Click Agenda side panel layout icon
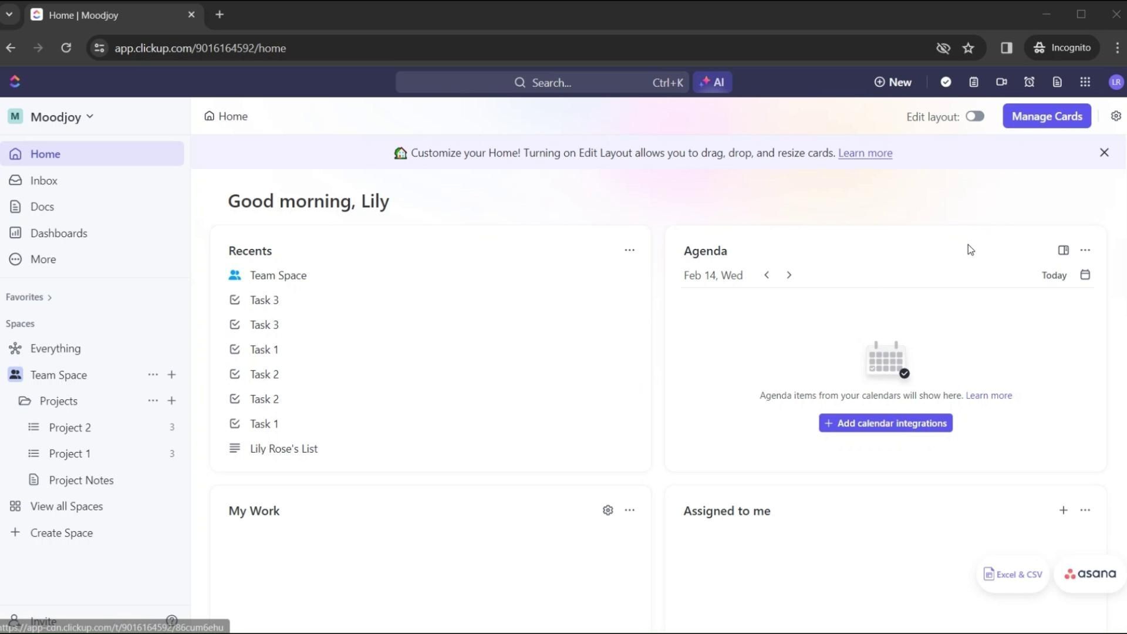Screen dimensions: 1127x634 (1063, 250)
